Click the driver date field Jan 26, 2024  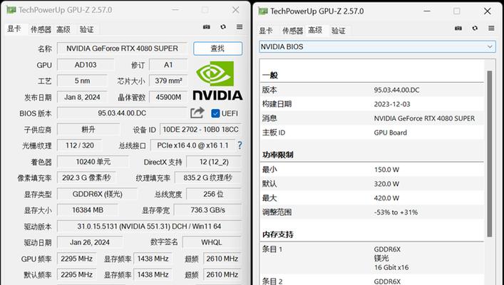click(90, 242)
